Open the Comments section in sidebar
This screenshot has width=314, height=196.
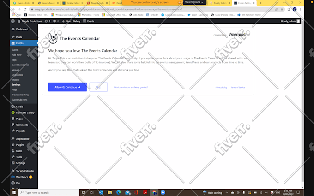click(x=22, y=125)
